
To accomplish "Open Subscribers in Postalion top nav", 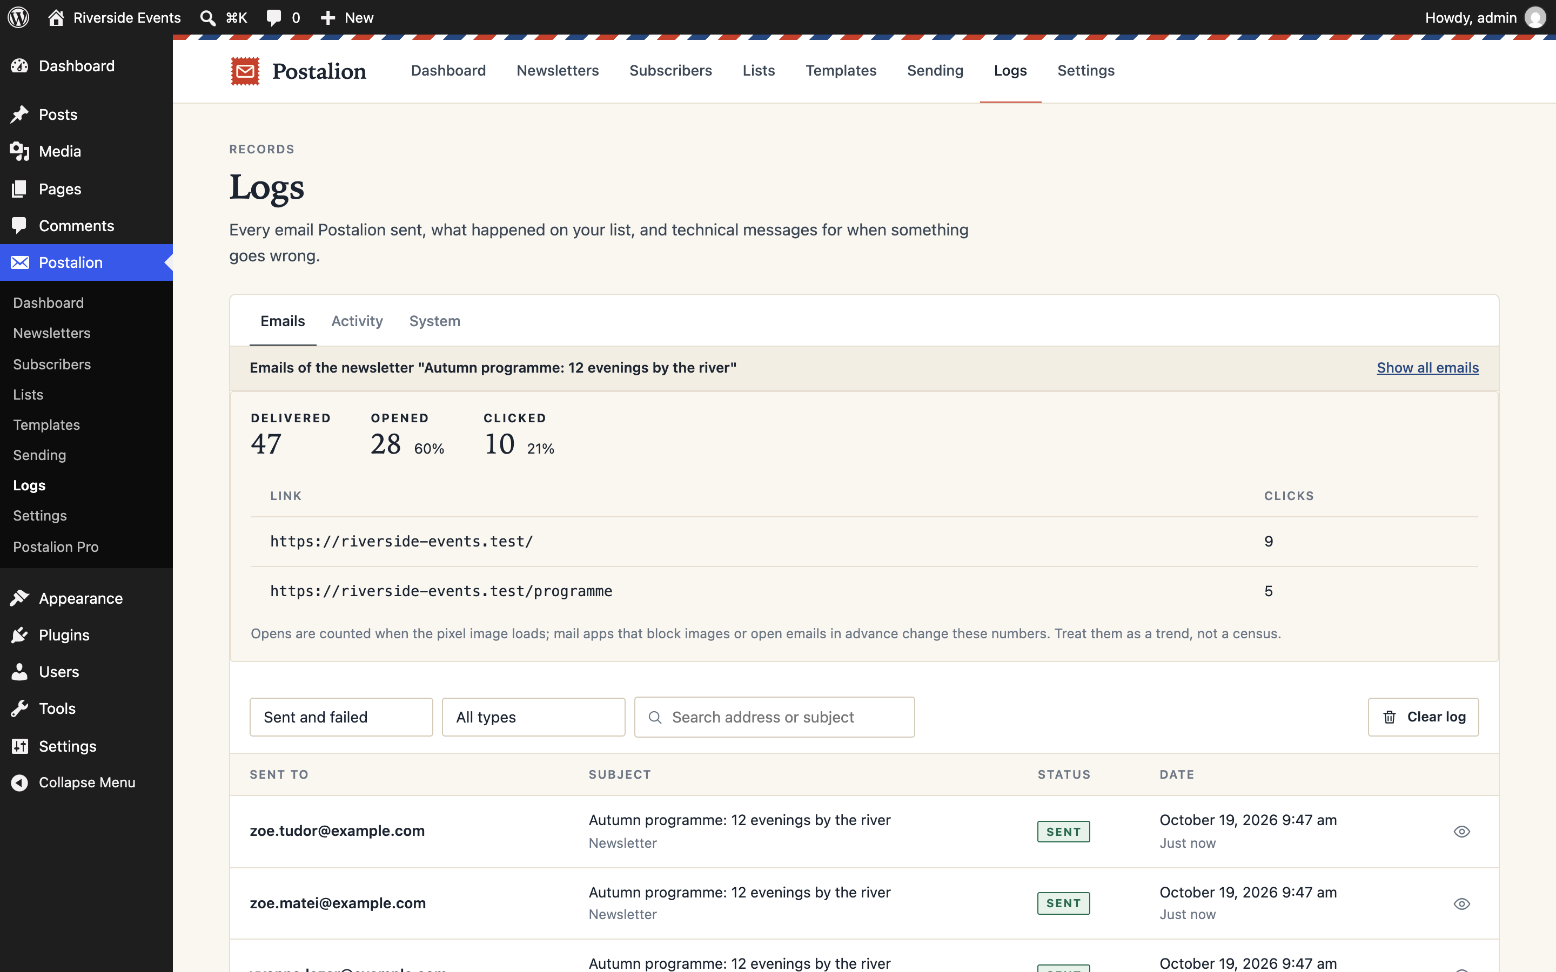I will (x=670, y=71).
